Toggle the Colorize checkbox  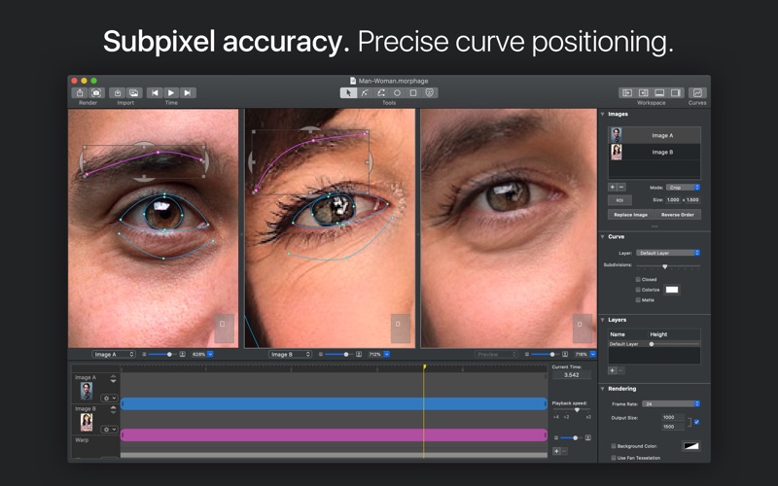(638, 290)
